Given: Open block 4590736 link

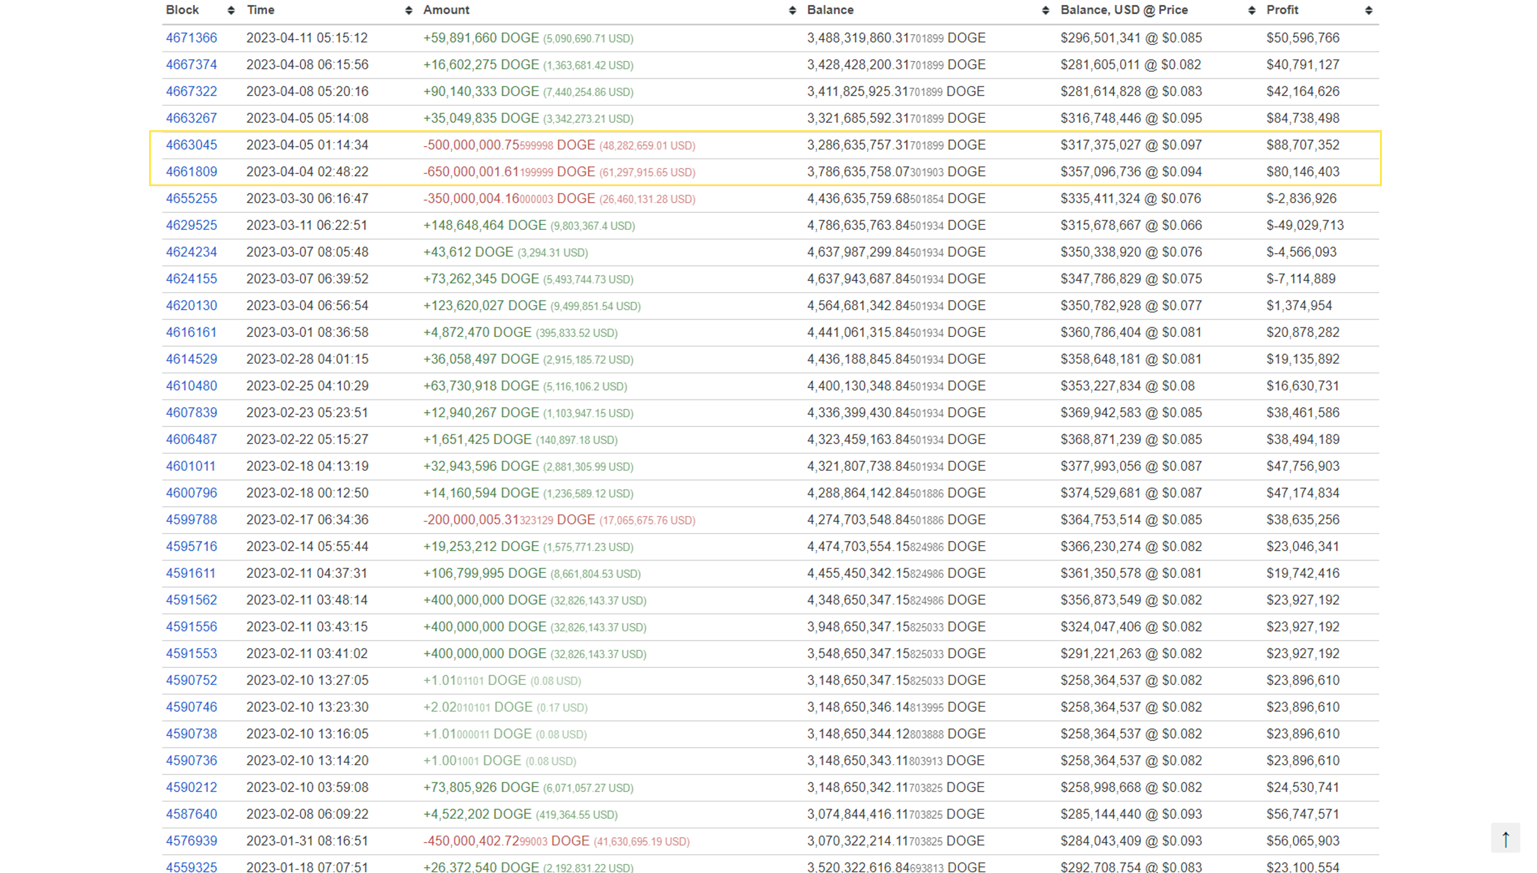Looking at the screenshot, I should (191, 760).
